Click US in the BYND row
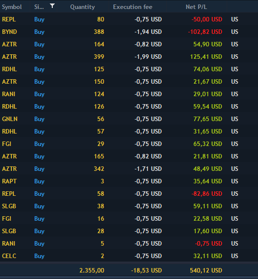 (x=235, y=32)
